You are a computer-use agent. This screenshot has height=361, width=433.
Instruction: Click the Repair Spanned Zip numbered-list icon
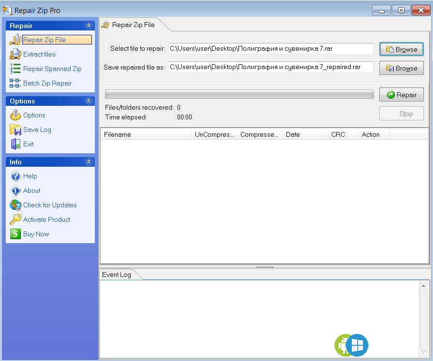pos(15,69)
